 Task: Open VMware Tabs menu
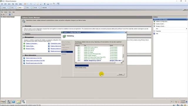click(16, 4)
